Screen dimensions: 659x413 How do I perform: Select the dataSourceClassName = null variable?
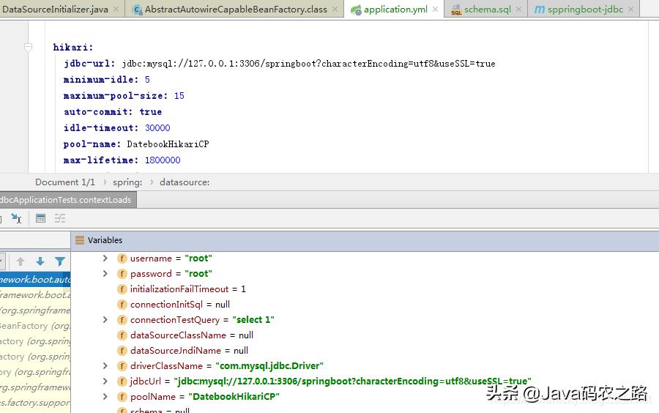tap(192, 335)
